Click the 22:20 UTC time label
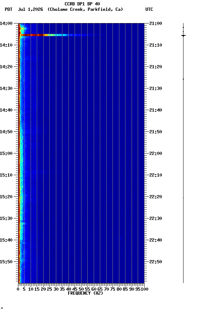The image size is (199, 312). 156,197
